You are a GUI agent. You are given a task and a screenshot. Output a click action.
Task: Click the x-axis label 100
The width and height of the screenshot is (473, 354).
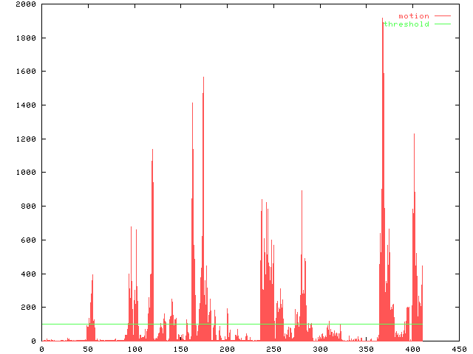point(134,349)
